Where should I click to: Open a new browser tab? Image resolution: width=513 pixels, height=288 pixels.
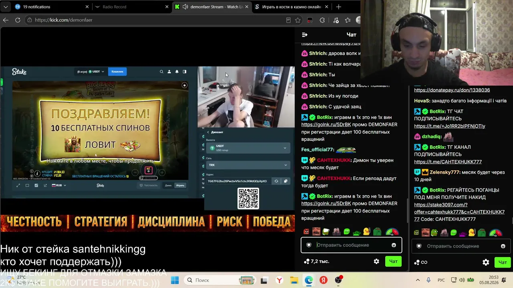point(339,7)
